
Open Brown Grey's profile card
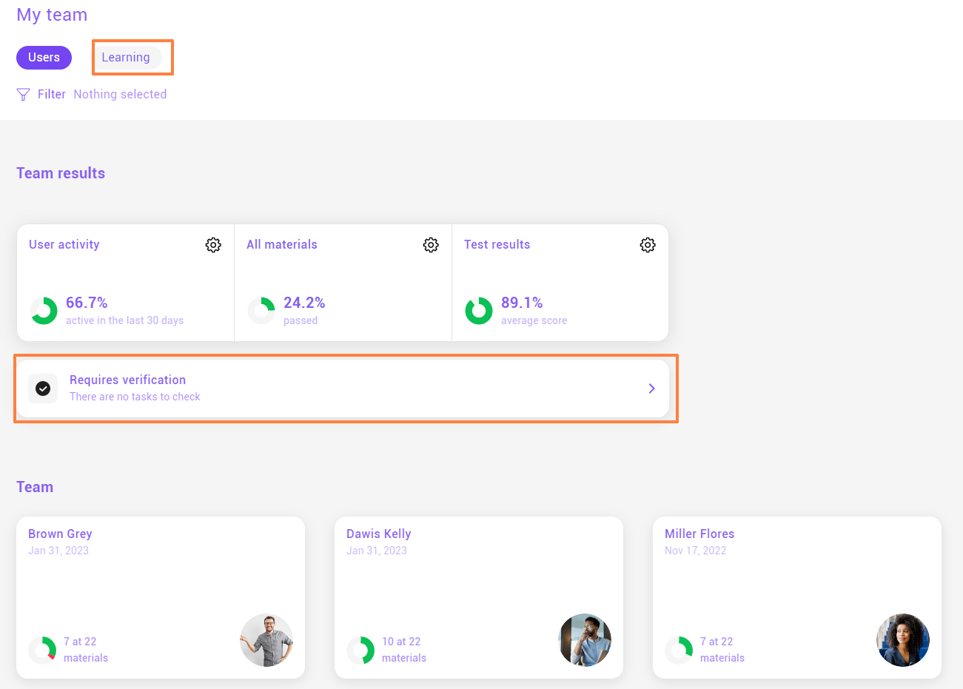tap(161, 597)
